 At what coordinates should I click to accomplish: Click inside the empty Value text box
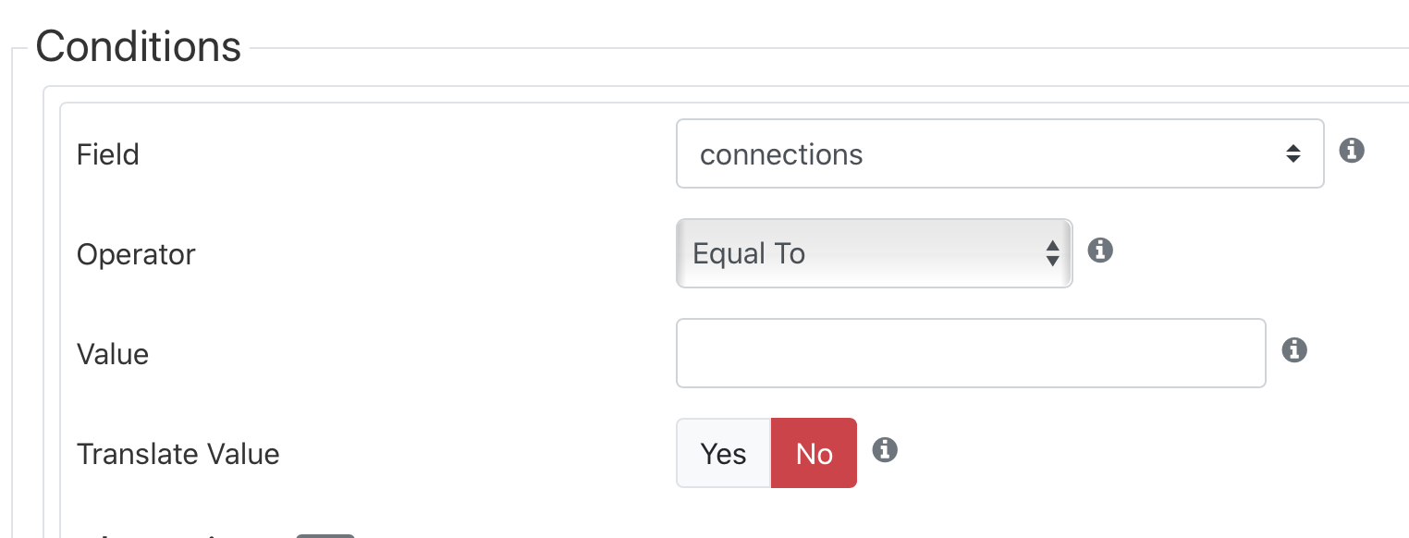971,353
